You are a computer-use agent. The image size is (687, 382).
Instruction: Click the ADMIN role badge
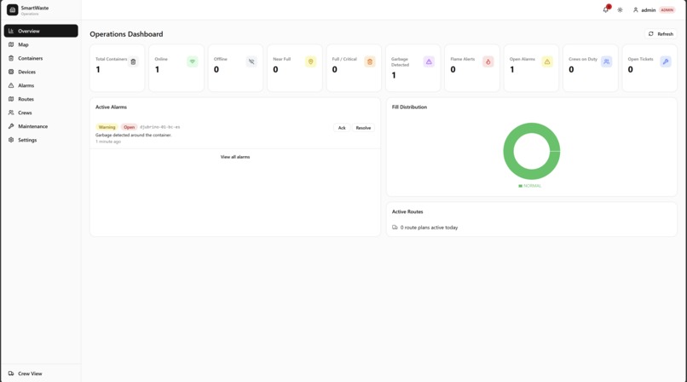click(x=667, y=9)
